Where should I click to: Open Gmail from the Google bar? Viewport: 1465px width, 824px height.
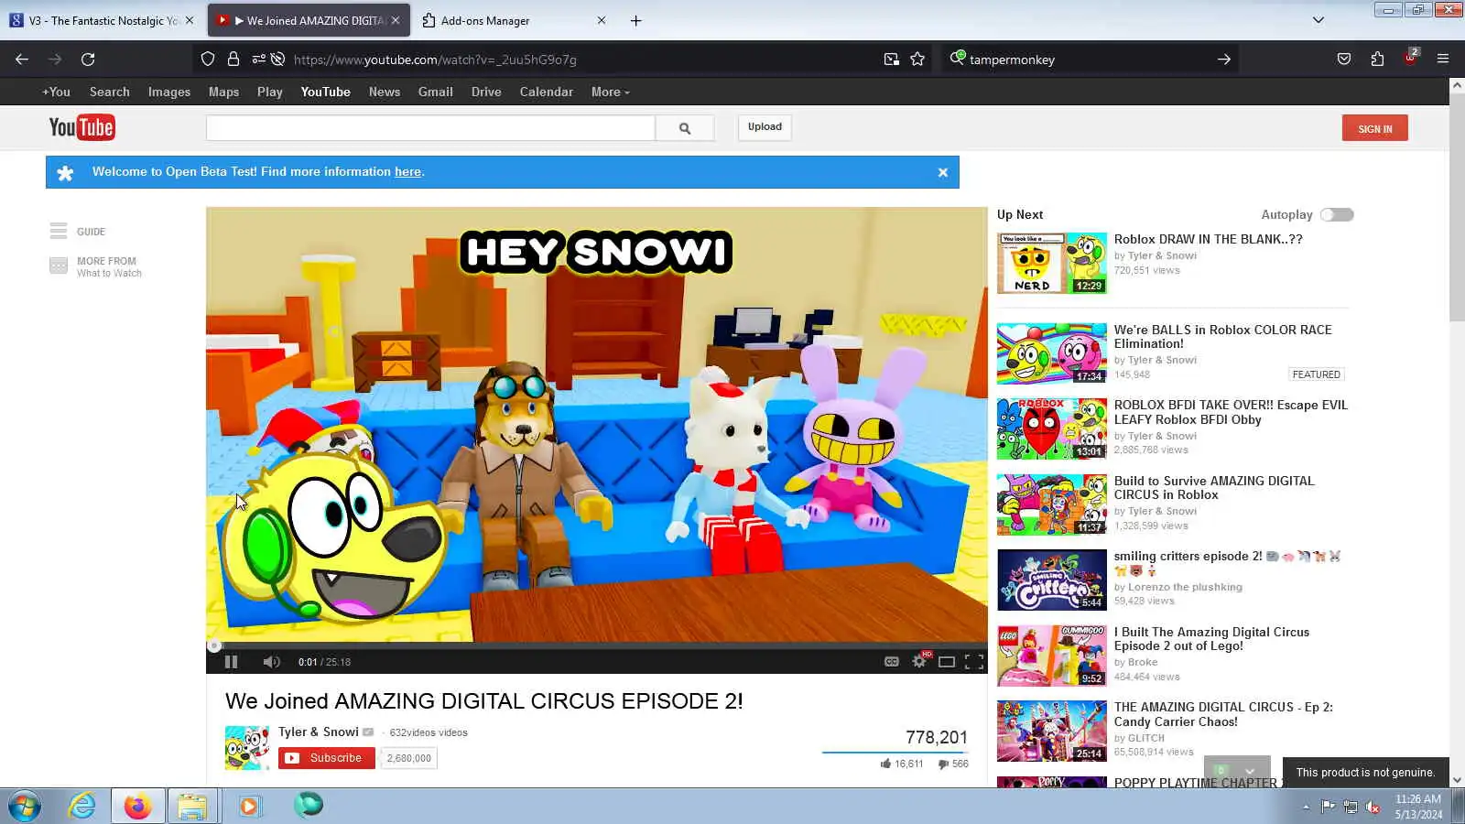[x=436, y=92]
